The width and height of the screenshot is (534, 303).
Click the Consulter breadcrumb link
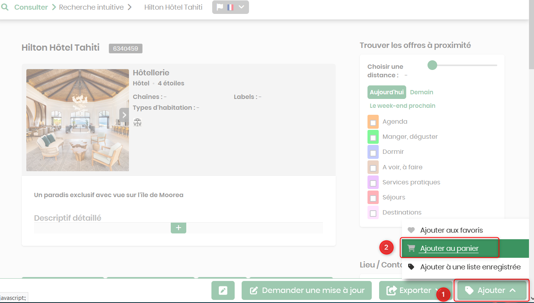click(x=31, y=7)
